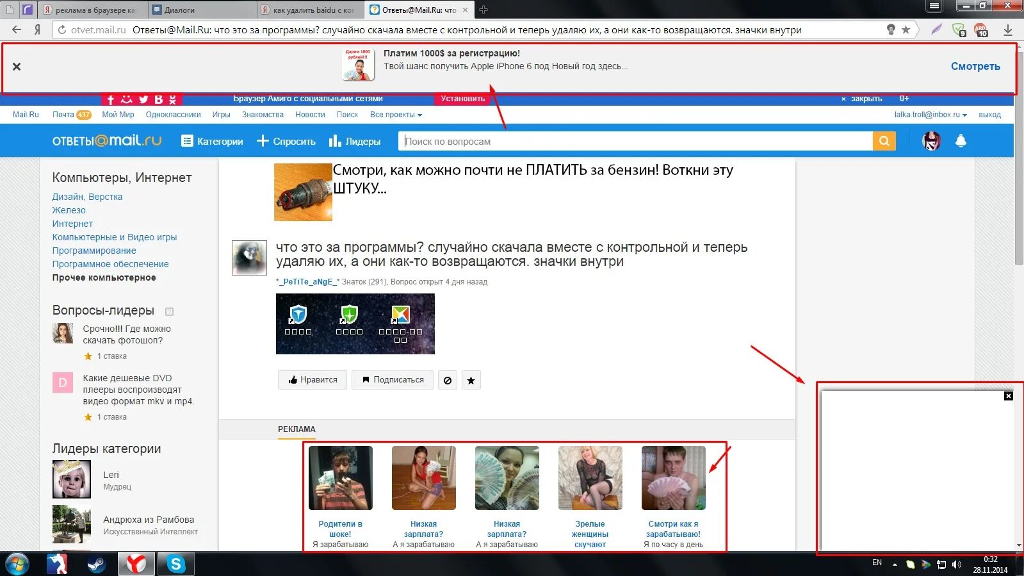Open the Windows Start button
1024x576 pixels.
click(17, 564)
